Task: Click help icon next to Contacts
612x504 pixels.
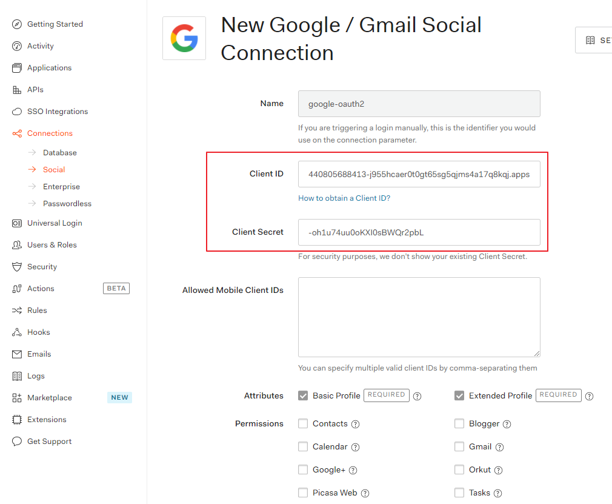Action: coord(355,425)
